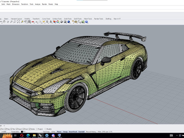Switch to the Solid Tools tab
Image resolution: width=184 pixels, height=138 pixels.
coord(68,19)
